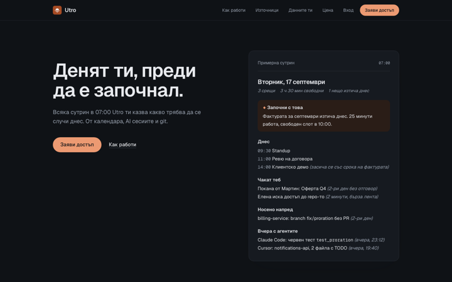452x282 pixels.
Task: Click the Денят ти, преди headline
Action: click(x=124, y=81)
